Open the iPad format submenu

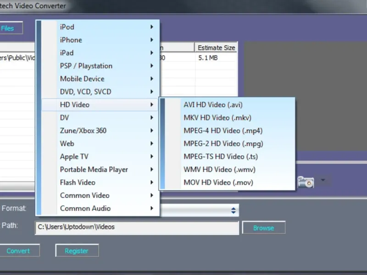click(x=100, y=53)
